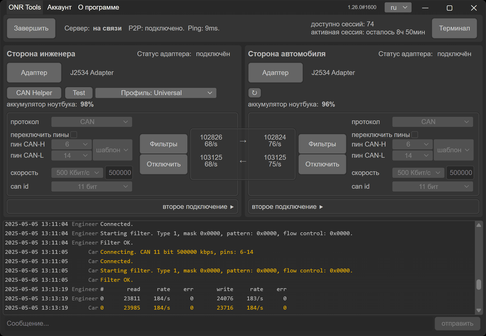The height and width of the screenshot is (336, 486).
Task: Open engineer side can id 11 бит dropdown
Action: tap(92, 187)
